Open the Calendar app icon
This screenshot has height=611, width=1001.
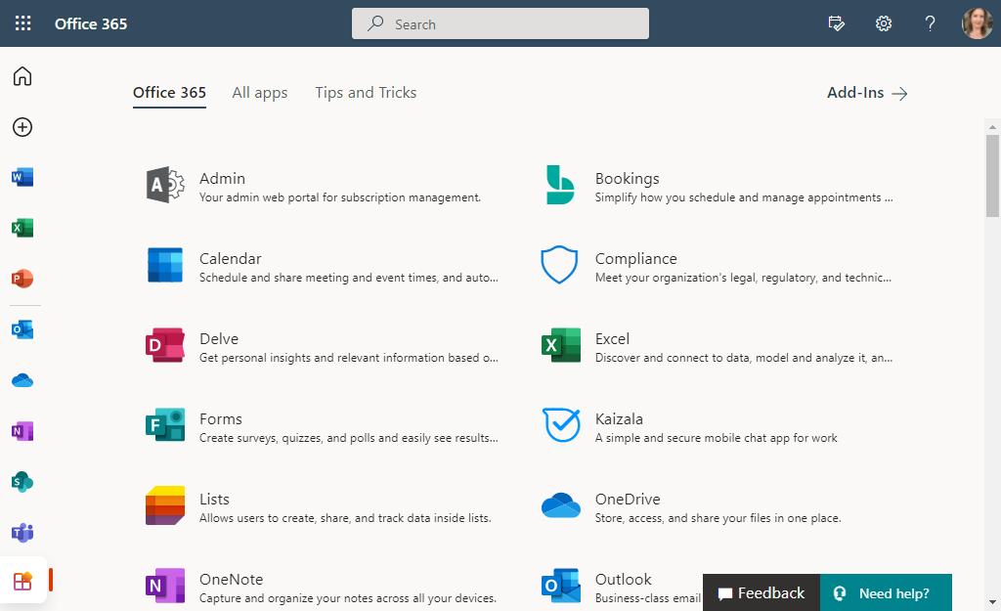coord(165,265)
